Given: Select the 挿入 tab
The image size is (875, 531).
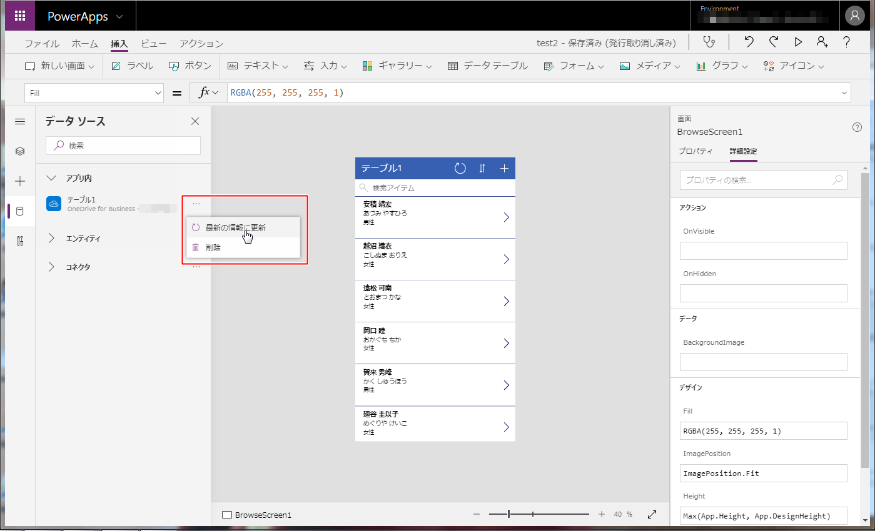Looking at the screenshot, I should [x=119, y=44].
